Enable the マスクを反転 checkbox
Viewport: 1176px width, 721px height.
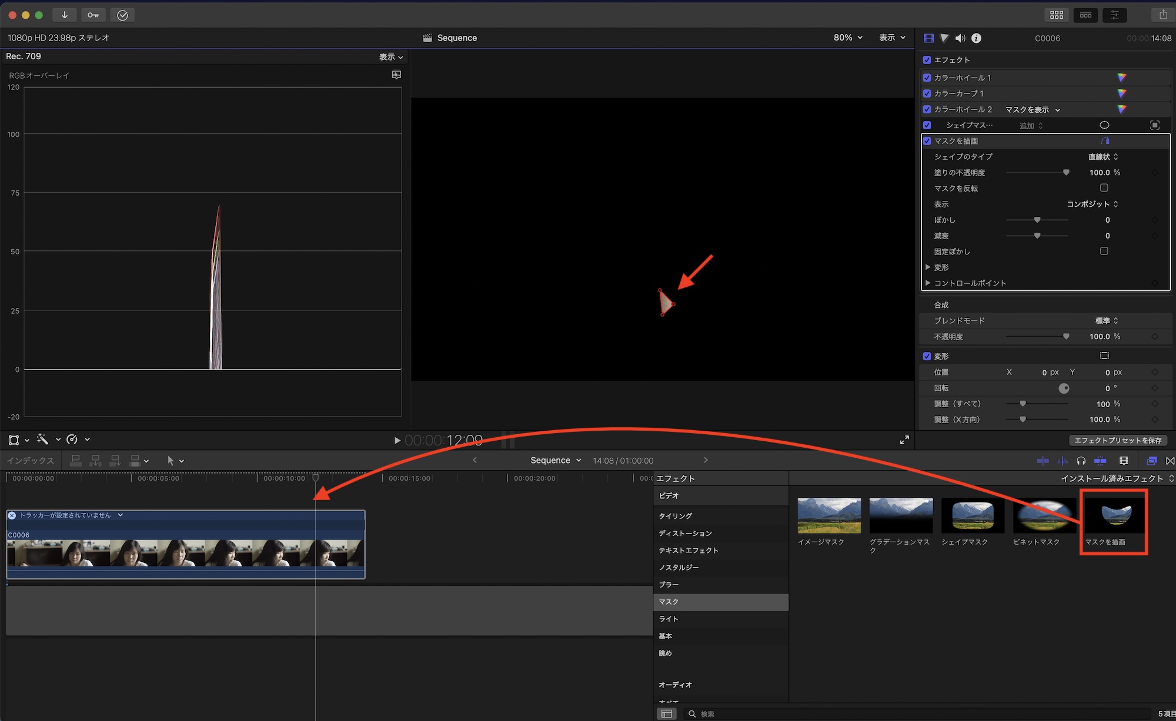[1104, 188]
